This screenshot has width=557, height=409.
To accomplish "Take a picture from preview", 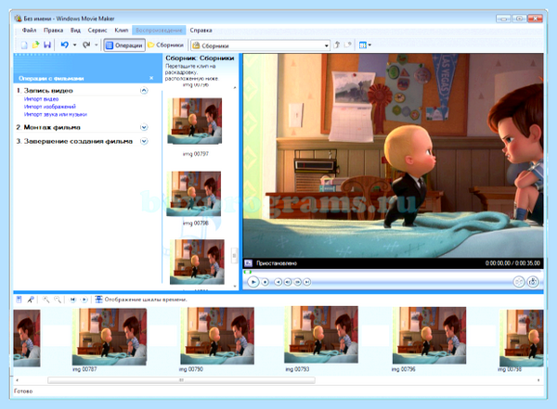I will coord(533,282).
